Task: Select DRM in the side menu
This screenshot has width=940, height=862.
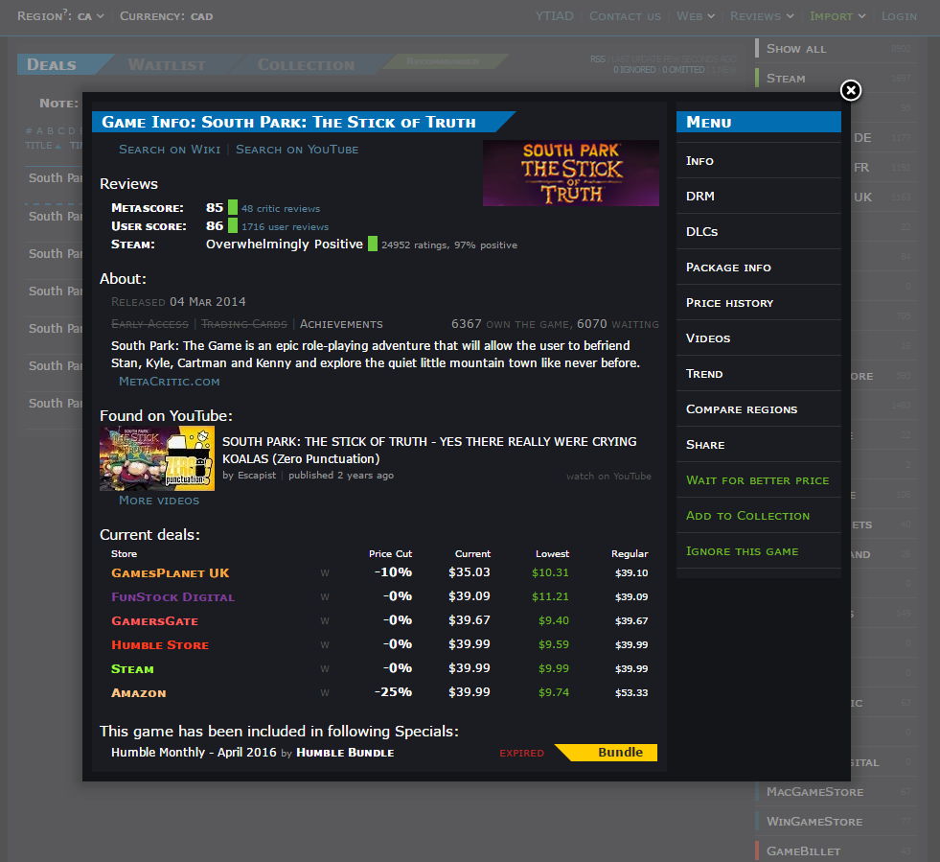Action: point(758,197)
